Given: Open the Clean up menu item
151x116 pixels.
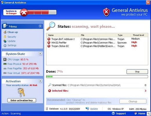Looking at the screenshot, I should [12, 32].
